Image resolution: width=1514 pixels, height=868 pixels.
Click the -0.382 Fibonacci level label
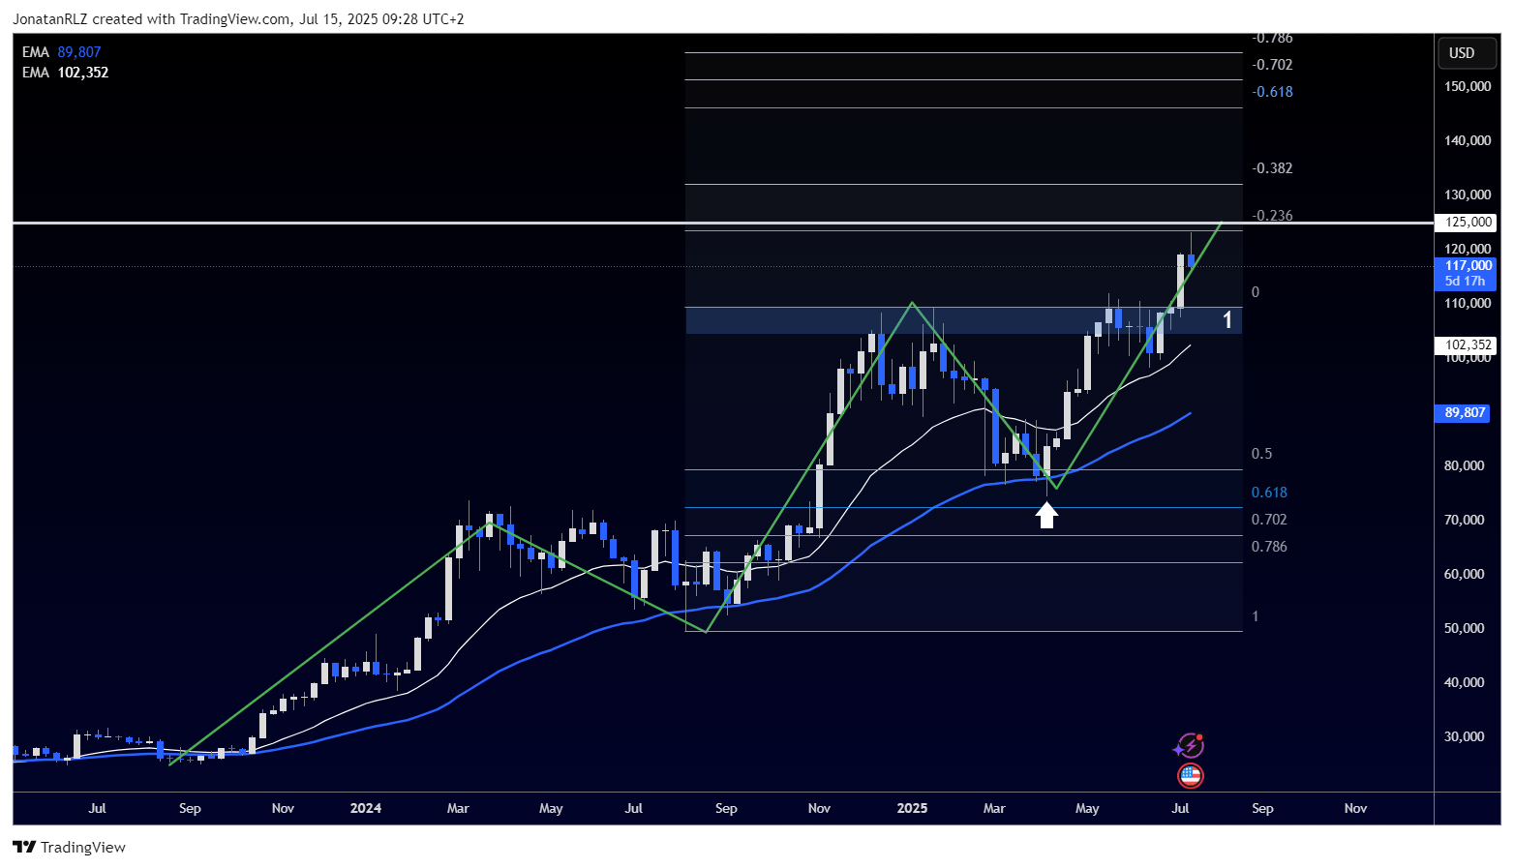point(1272,168)
